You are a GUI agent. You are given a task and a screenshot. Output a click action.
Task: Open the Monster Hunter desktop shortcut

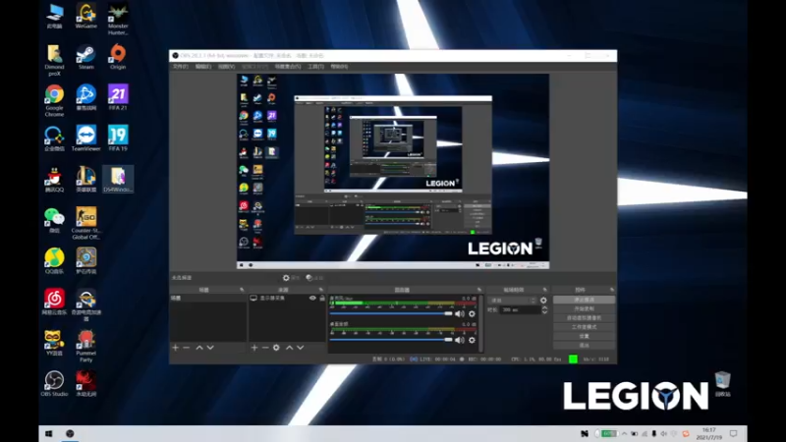pyautogui.click(x=118, y=19)
